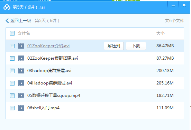Image resolution: width=191 pixels, height=130 pixels.
Task: Check the box for 06shell入门.mp4
Action: click(12, 108)
